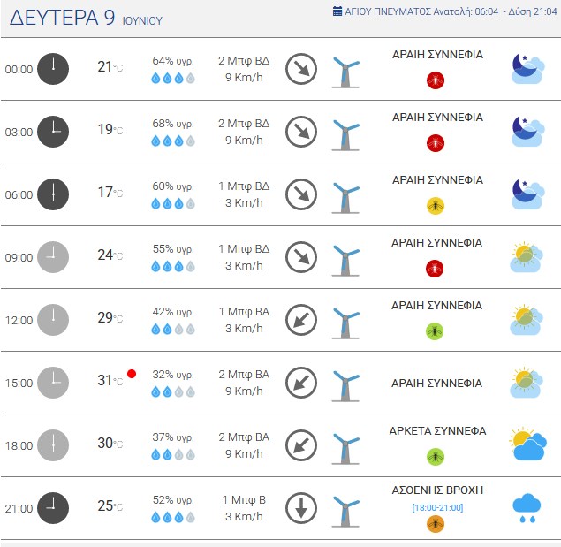561x547 pixels.
Task: Click the humidity droplets in the 15:00 row
Action: click(x=173, y=392)
